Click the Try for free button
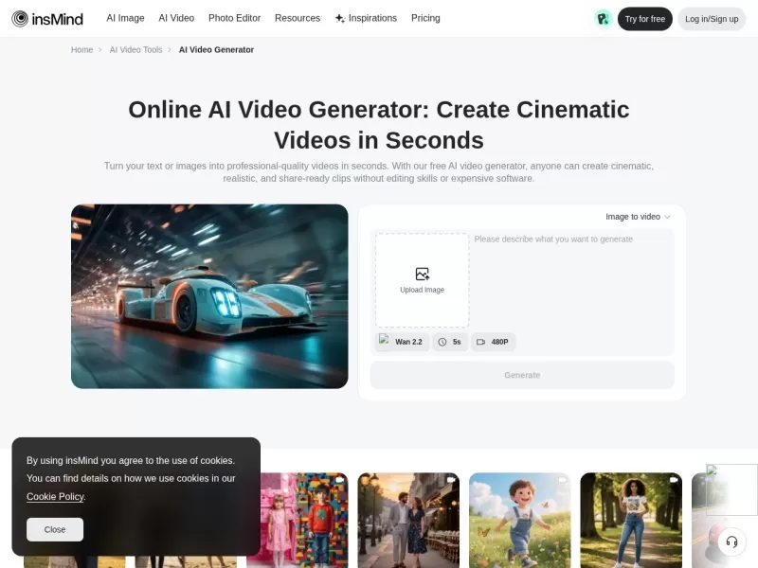The width and height of the screenshot is (758, 568). pyautogui.click(x=644, y=18)
